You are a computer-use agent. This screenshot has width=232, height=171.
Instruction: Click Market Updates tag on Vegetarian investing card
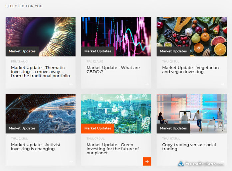(x=173, y=51)
